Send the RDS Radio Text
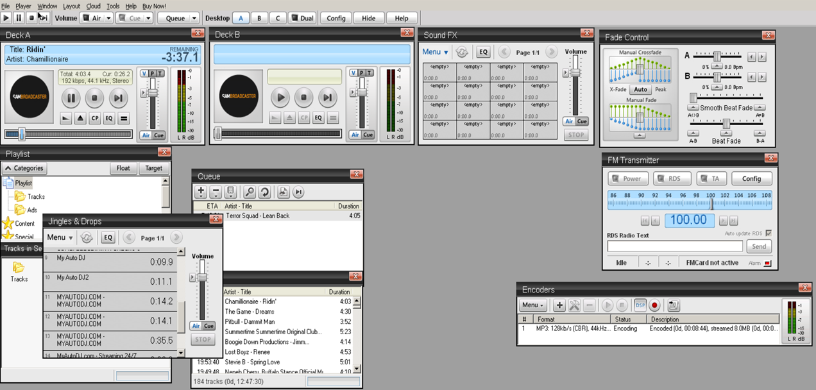 tap(759, 246)
